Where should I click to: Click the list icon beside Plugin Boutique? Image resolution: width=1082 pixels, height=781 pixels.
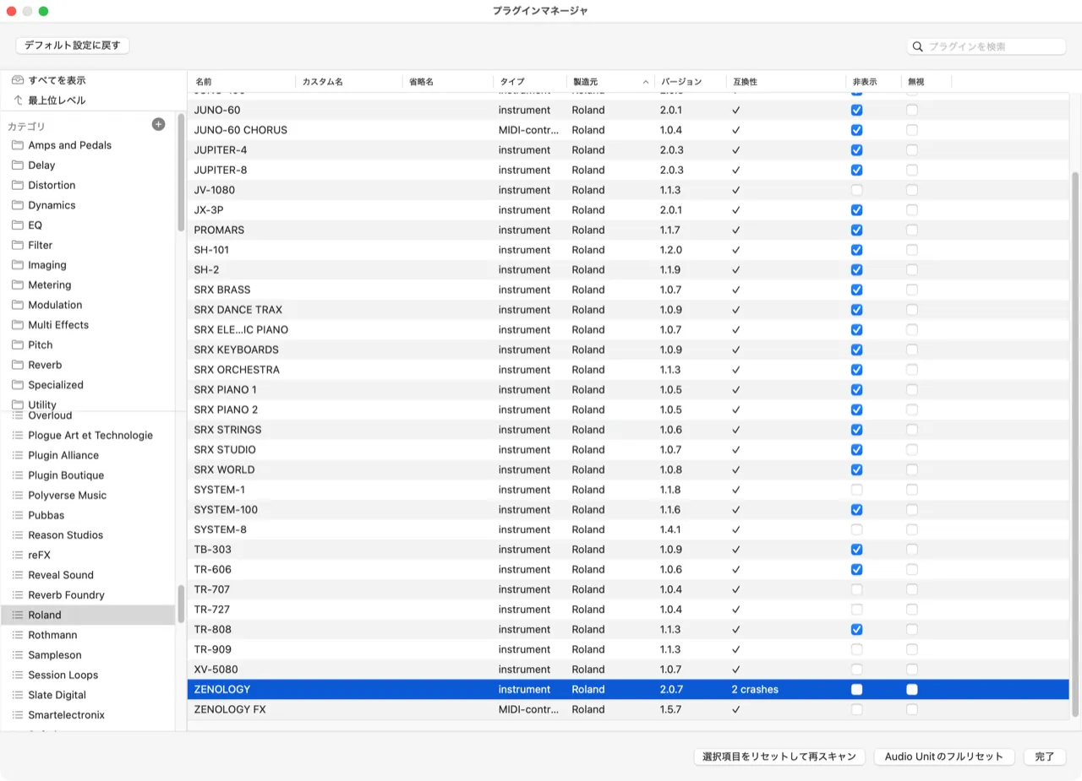(x=18, y=475)
